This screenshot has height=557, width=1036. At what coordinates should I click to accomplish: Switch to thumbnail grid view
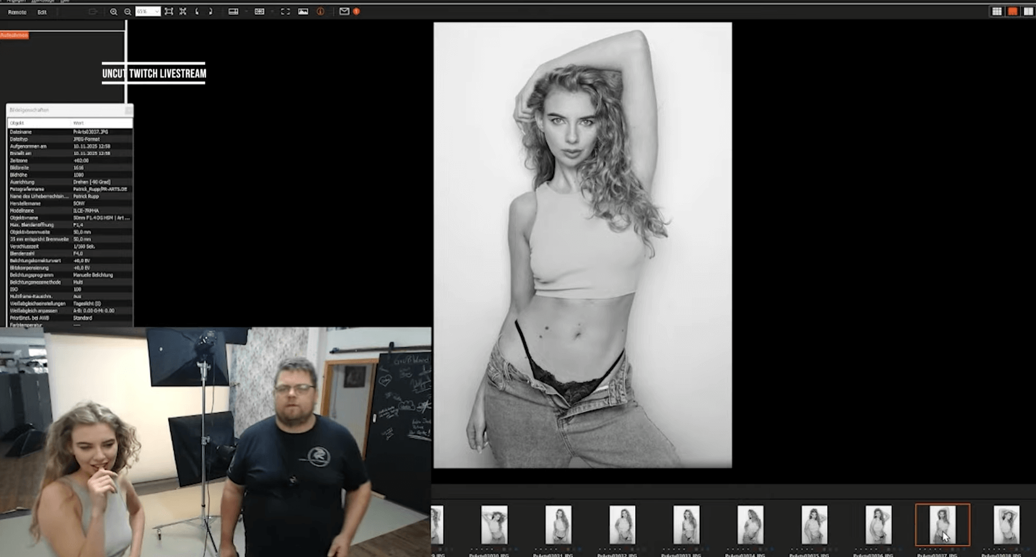tap(997, 11)
